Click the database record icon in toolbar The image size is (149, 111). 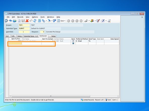(15, 21)
